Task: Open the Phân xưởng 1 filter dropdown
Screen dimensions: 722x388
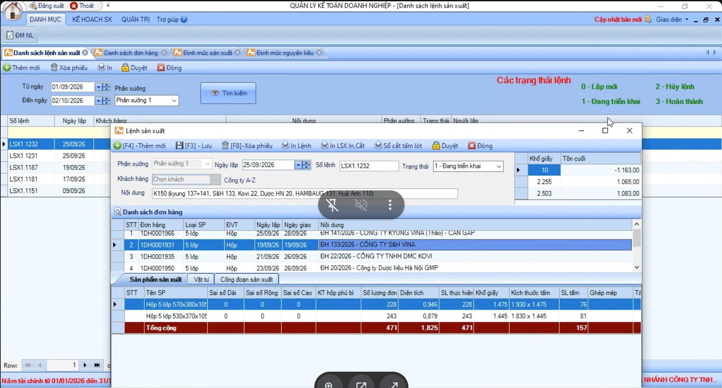Action: click(x=174, y=101)
